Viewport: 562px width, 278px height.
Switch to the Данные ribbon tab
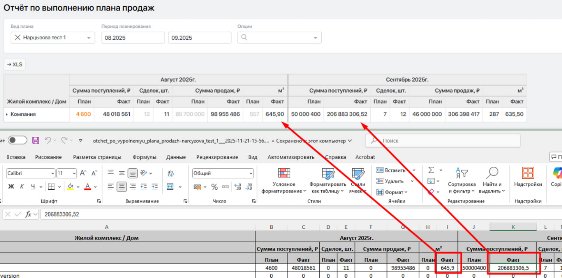click(176, 157)
